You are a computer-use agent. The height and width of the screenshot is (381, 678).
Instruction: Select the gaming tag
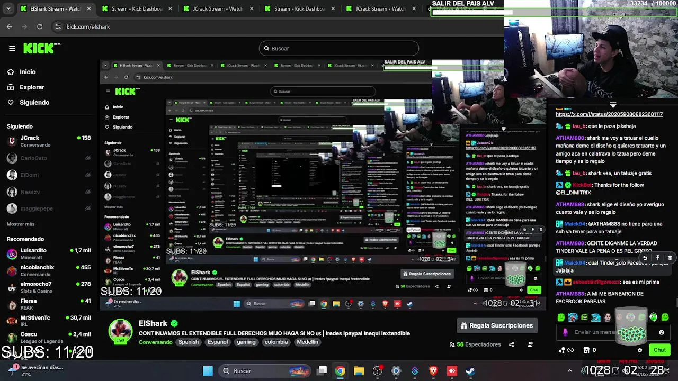[246, 342]
